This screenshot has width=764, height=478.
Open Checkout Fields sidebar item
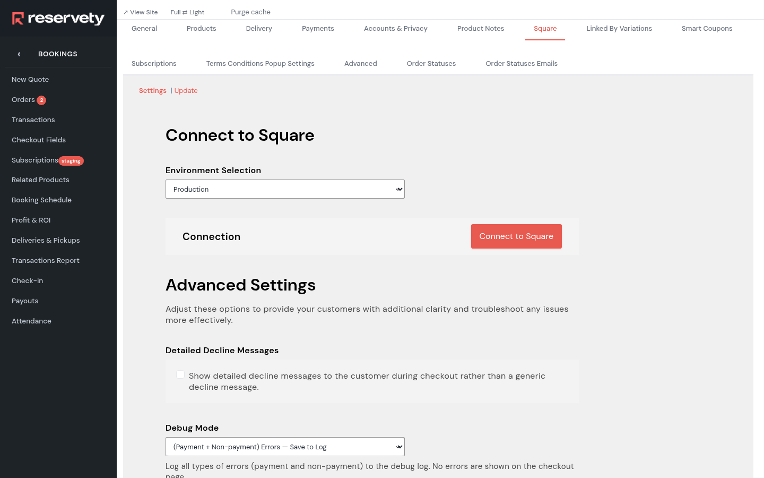point(39,140)
